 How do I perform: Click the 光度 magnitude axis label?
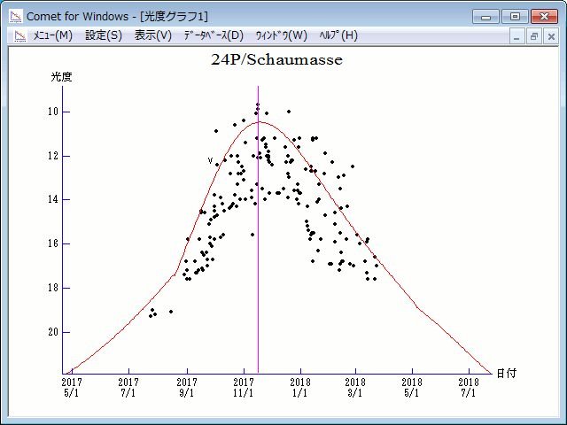pos(61,77)
